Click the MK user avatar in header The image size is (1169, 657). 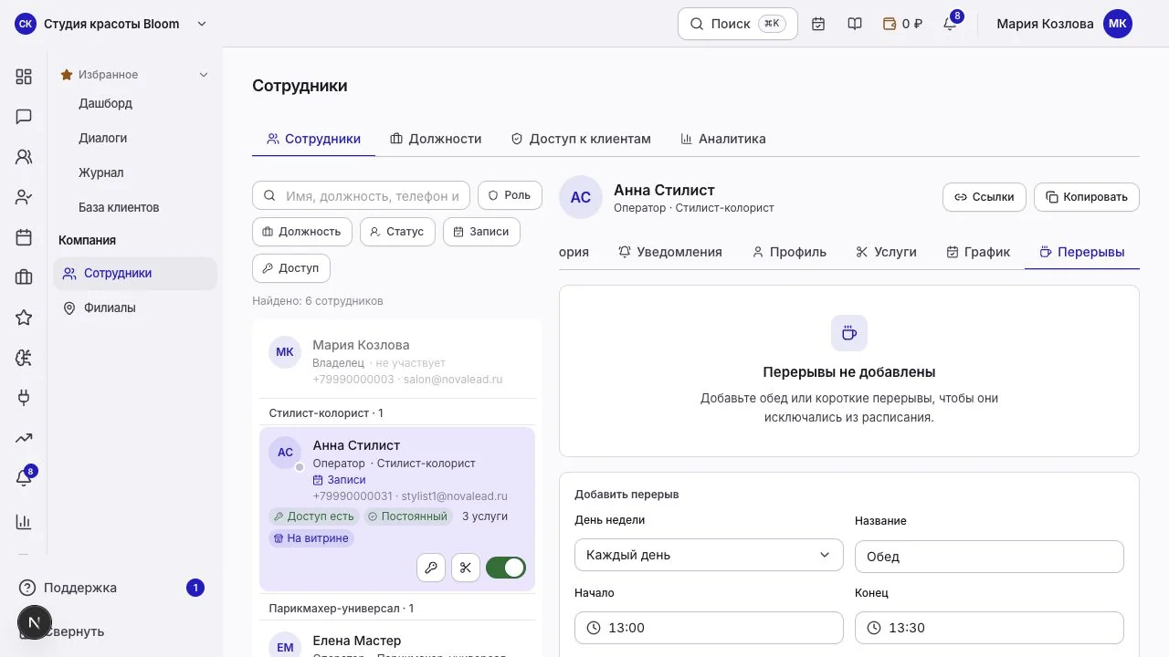(1118, 24)
